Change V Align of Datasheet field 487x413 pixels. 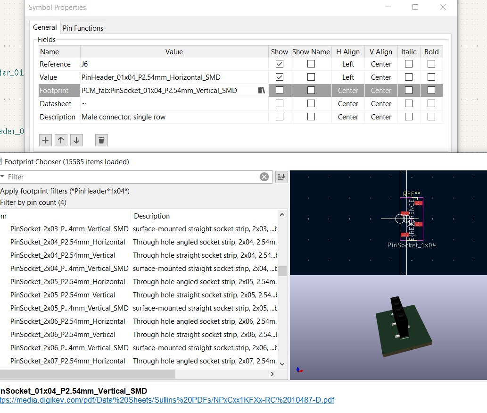tap(381, 103)
